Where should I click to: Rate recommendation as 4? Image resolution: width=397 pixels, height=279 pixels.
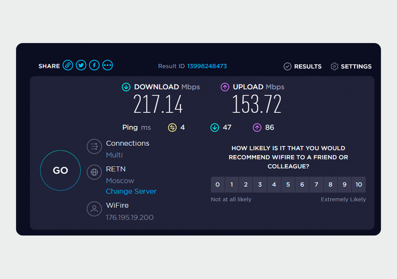274,185
